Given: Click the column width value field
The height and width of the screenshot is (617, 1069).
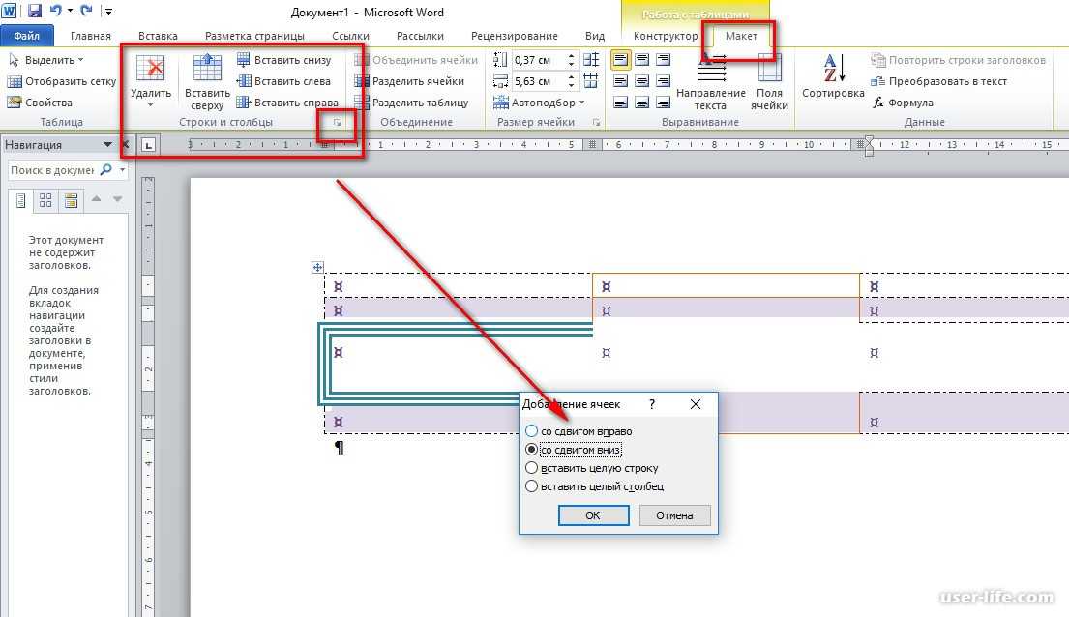Looking at the screenshot, I should pyautogui.click(x=537, y=81).
